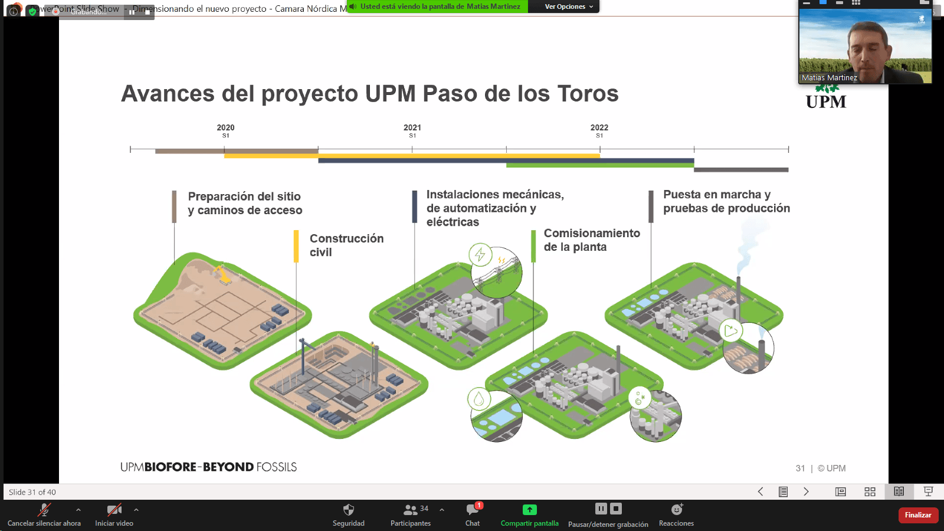Click the green encryption shield icon
The width and height of the screenshot is (944, 531).
[x=32, y=11]
